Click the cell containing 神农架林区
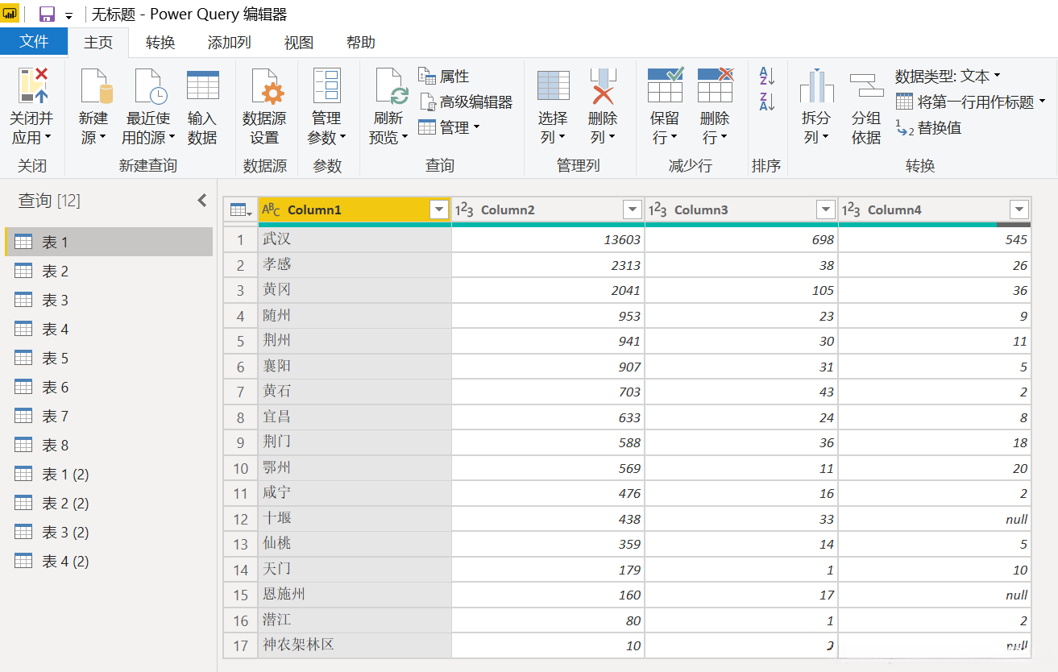 pyautogui.click(x=355, y=645)
